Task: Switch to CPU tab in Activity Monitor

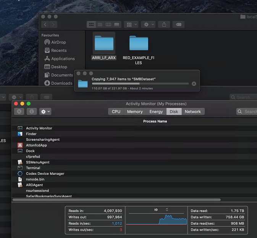Action: [116, 111]
